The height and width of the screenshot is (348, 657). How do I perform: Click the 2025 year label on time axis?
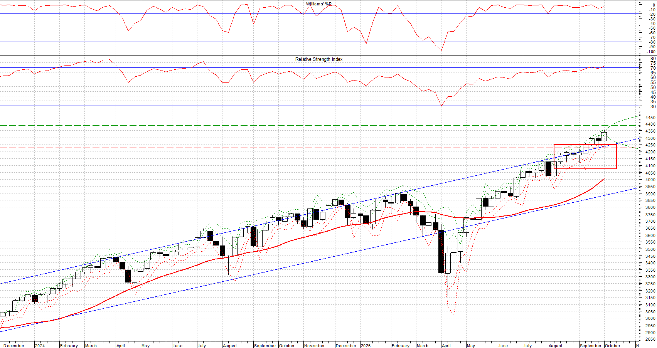coord(366,345)
